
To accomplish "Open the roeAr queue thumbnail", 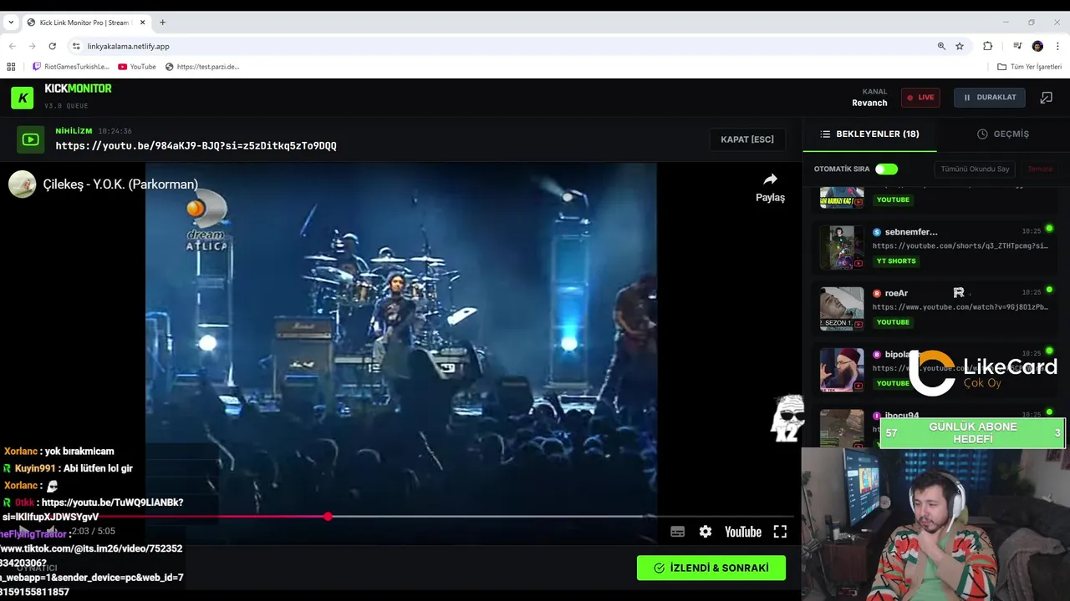I will pos(842,309).
